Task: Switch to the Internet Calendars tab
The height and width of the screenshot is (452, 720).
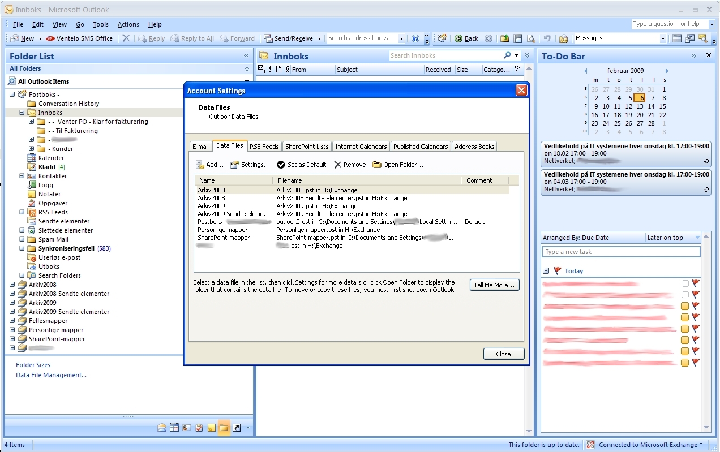Action: (x=361, y=147)
